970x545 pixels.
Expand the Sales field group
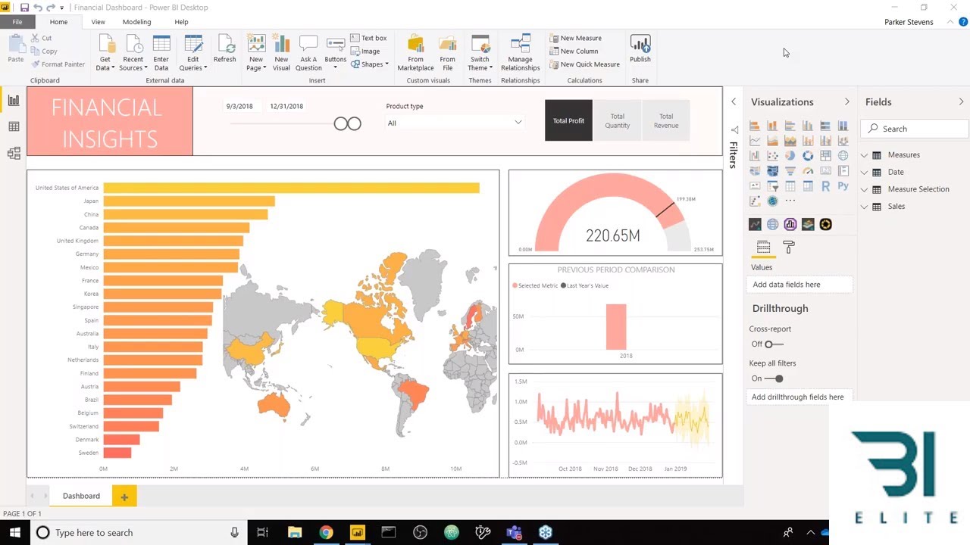(864, 206)
